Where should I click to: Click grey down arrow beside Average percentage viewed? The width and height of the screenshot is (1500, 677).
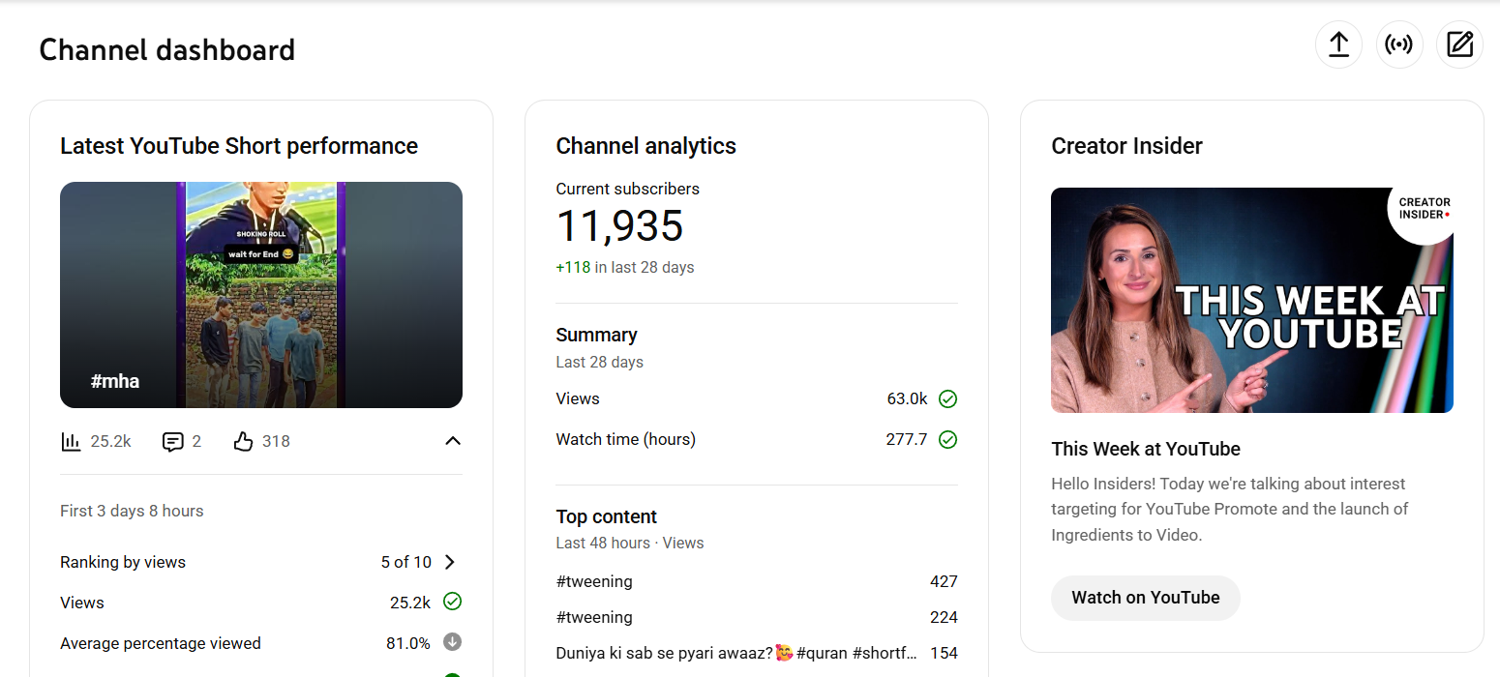point(452,642)
